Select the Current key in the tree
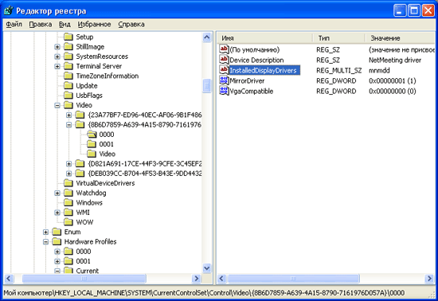The width and height of the screenshot is (438, 301). (87, 271)
